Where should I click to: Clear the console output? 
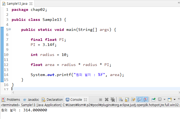pyautogui.click(x=121, y=100)
